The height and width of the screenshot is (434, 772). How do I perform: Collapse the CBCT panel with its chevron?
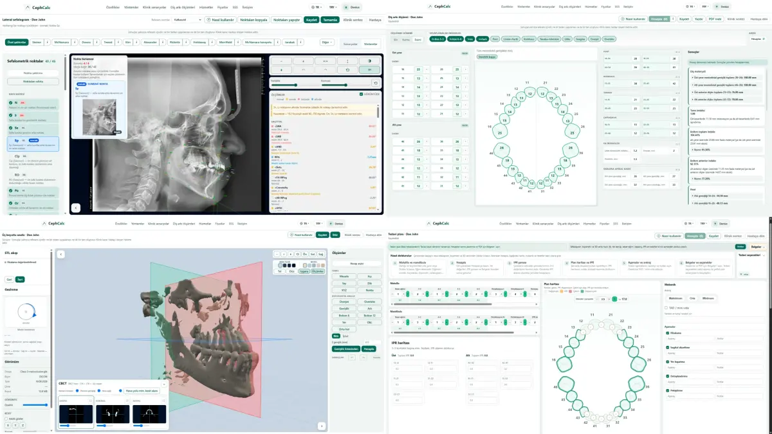(163, 384)
